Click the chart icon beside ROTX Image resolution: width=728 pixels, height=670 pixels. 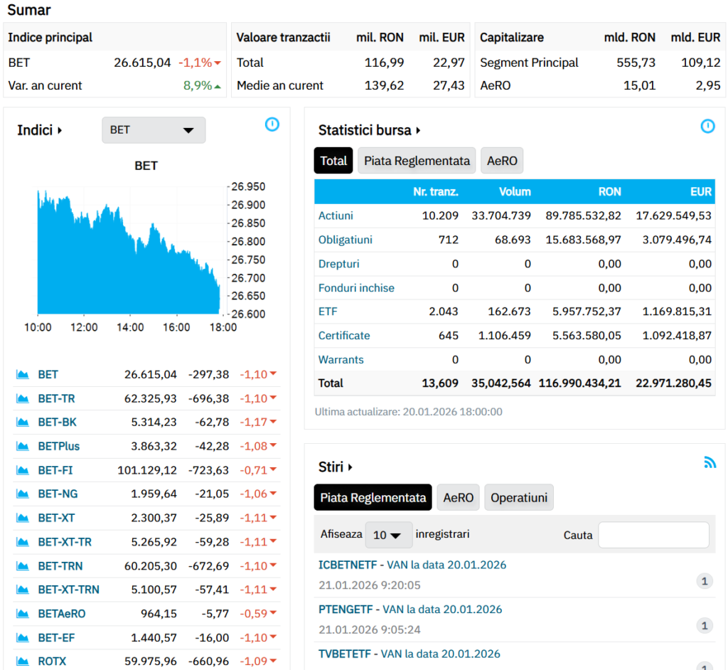[23, 661]
